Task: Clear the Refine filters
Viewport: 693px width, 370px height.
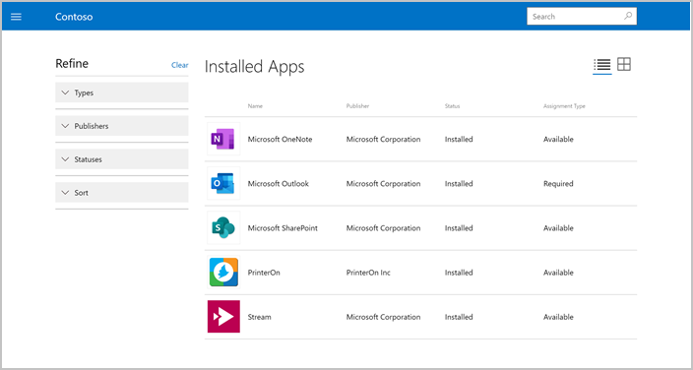Action: 180,65
